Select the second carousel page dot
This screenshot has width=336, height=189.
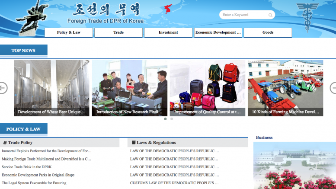(x=172, y=119)
